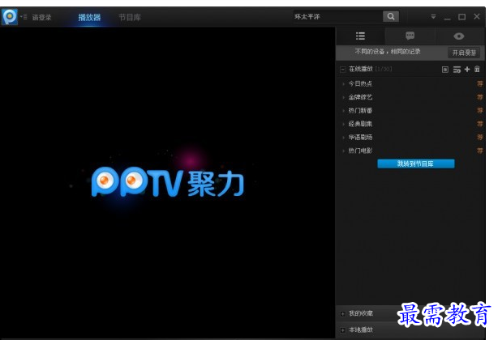
Task: Maximize the PPTV window
Action: click(x=462, y=17)
